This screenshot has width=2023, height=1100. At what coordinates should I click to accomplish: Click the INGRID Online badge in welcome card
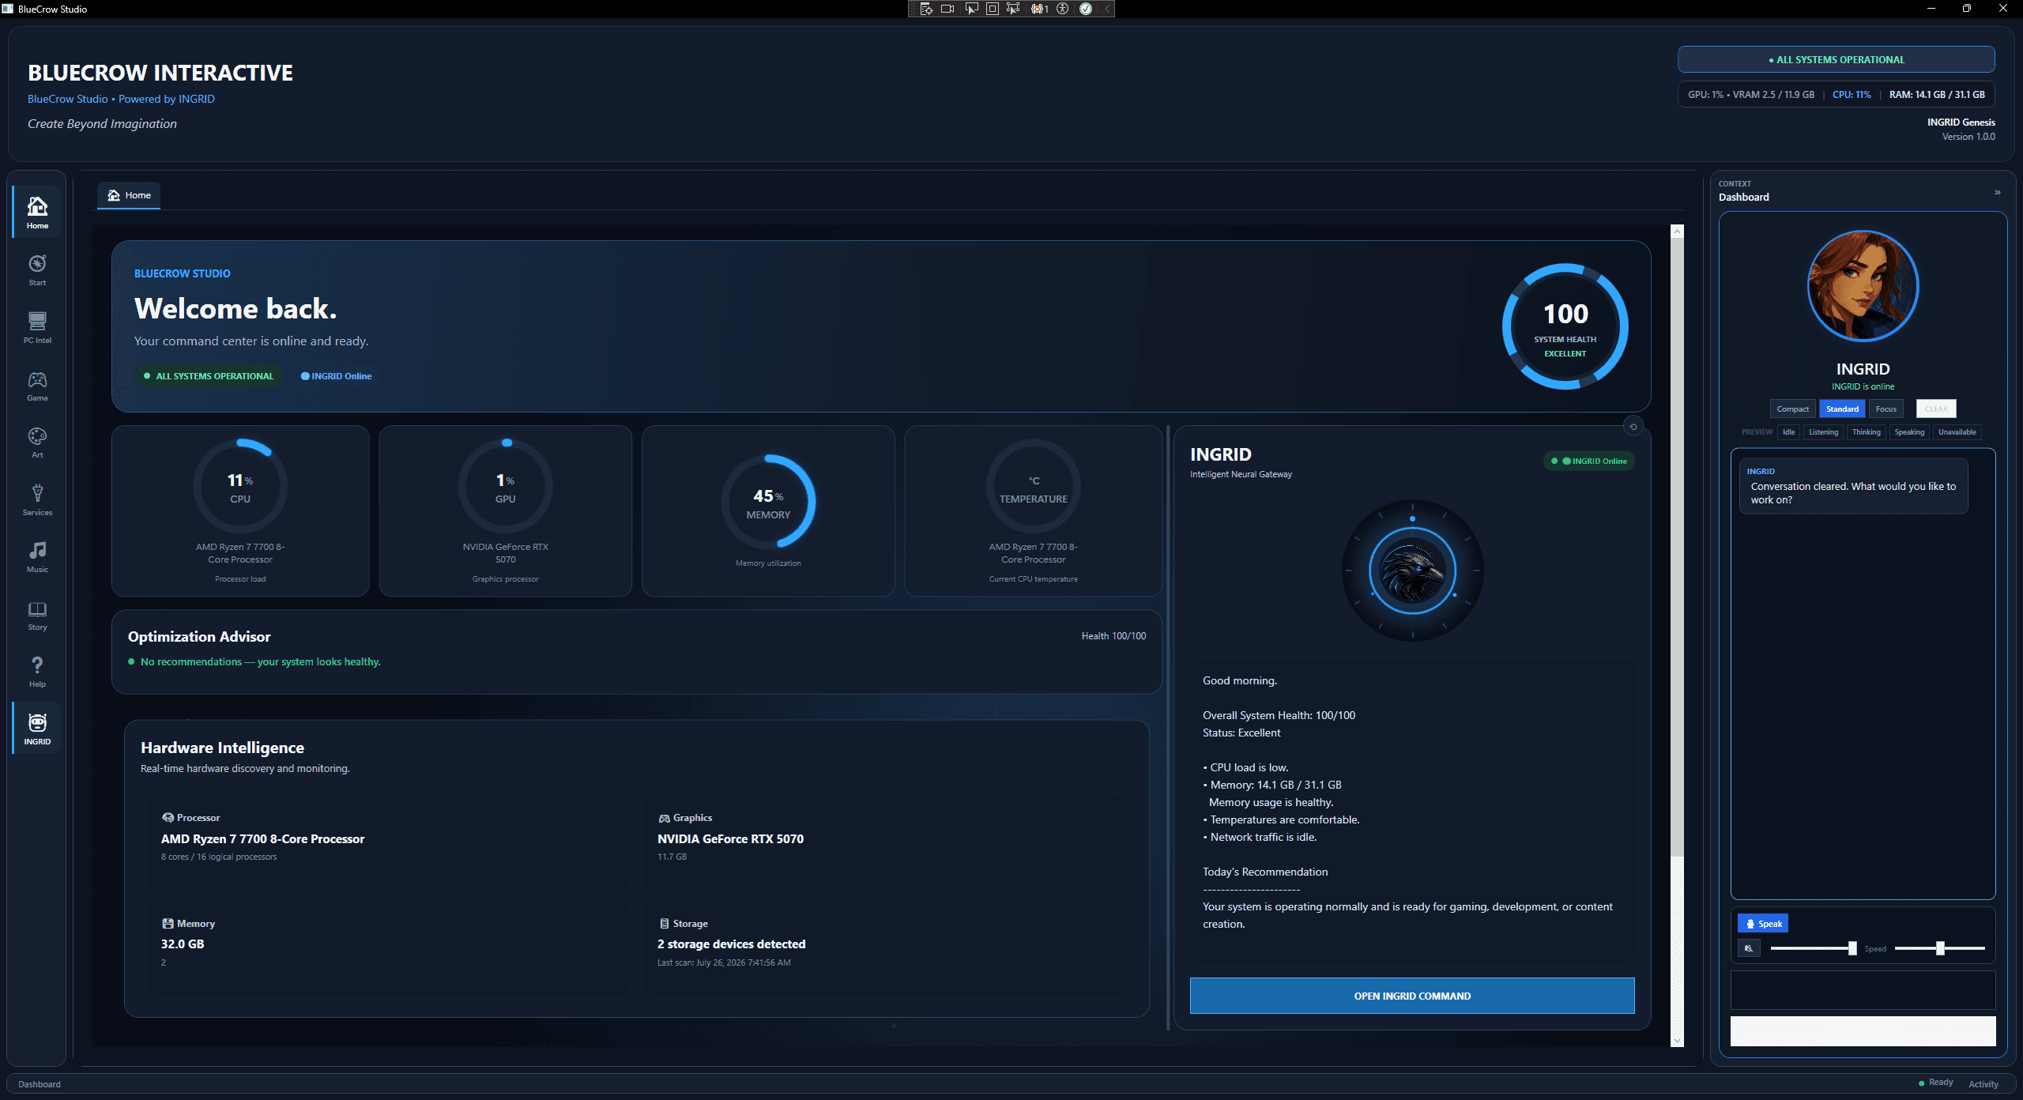pyautogui.click(x=336, y=376)
